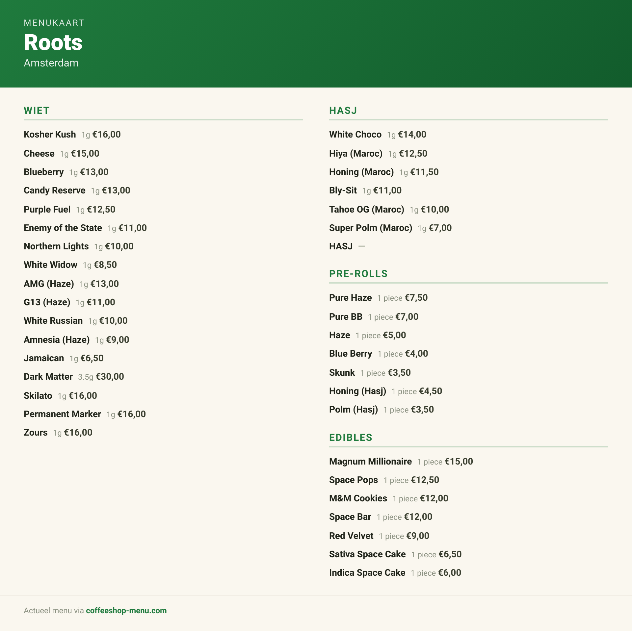This screenshot has height=631, width=632.
Task: Click the €7,00 Super Polm price
Action: [x=440, y=228]
